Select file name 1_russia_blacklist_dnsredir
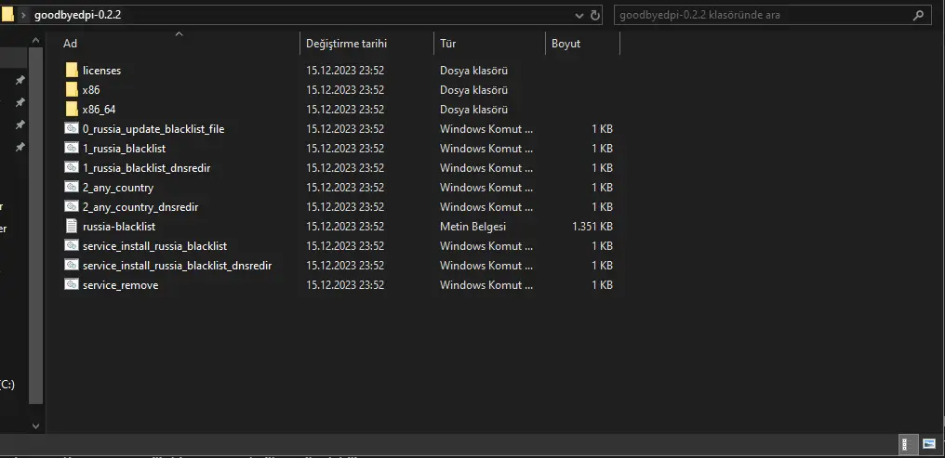The image size is (945, 458). tap(146, 168)
